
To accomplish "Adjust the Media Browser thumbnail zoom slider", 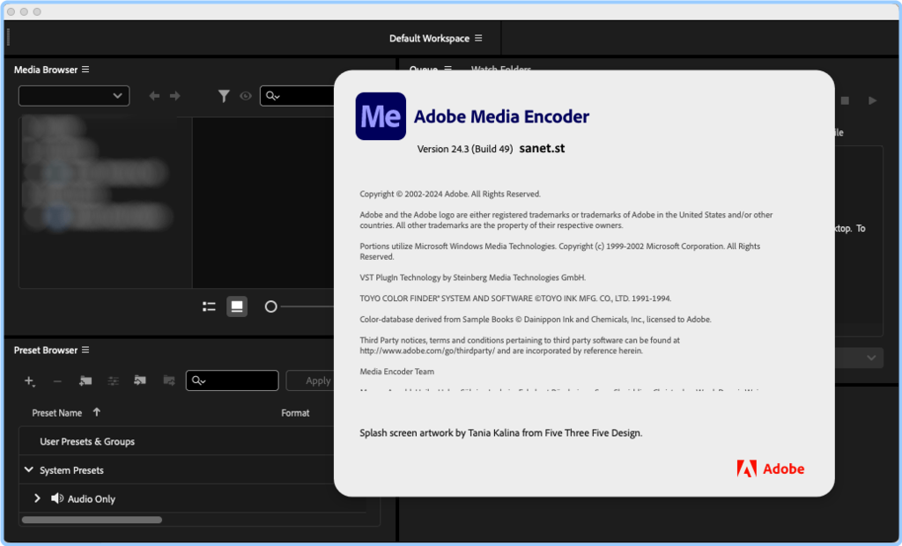I will (271, 306).
